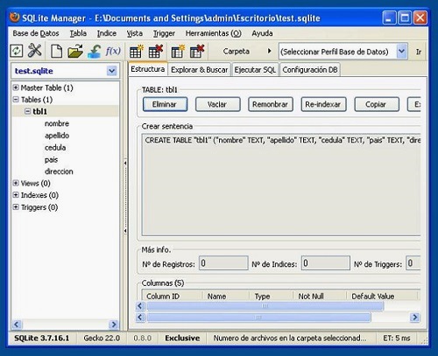Click the CREATE TABLE statement text area

point(281,185)
